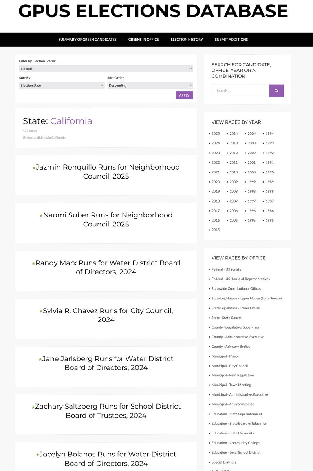View Statewide Constitutional Offices races
The width and height of the screenshot is (313, 471).
[x=236, y=288]
